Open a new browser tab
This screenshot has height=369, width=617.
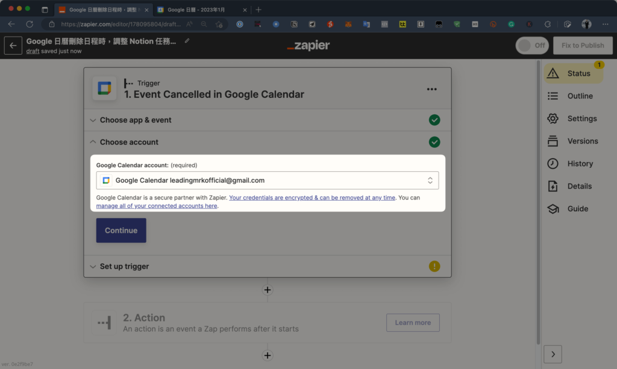tap(258, 10)
